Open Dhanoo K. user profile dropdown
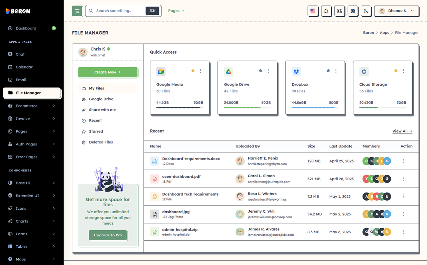This screenshot has height=265, width=427. (x=396, y=11)
